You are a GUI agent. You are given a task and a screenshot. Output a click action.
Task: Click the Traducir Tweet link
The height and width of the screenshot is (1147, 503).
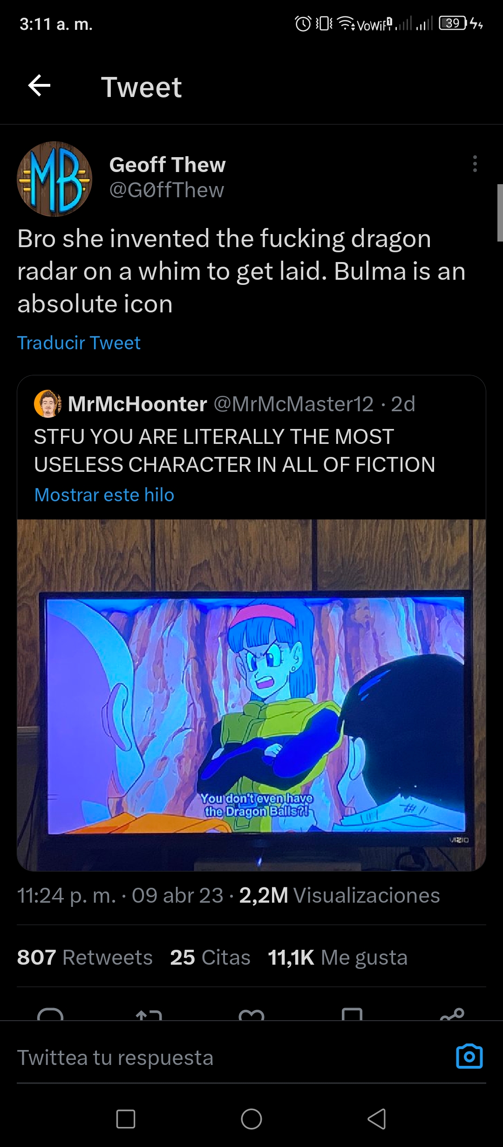(79, 343)
